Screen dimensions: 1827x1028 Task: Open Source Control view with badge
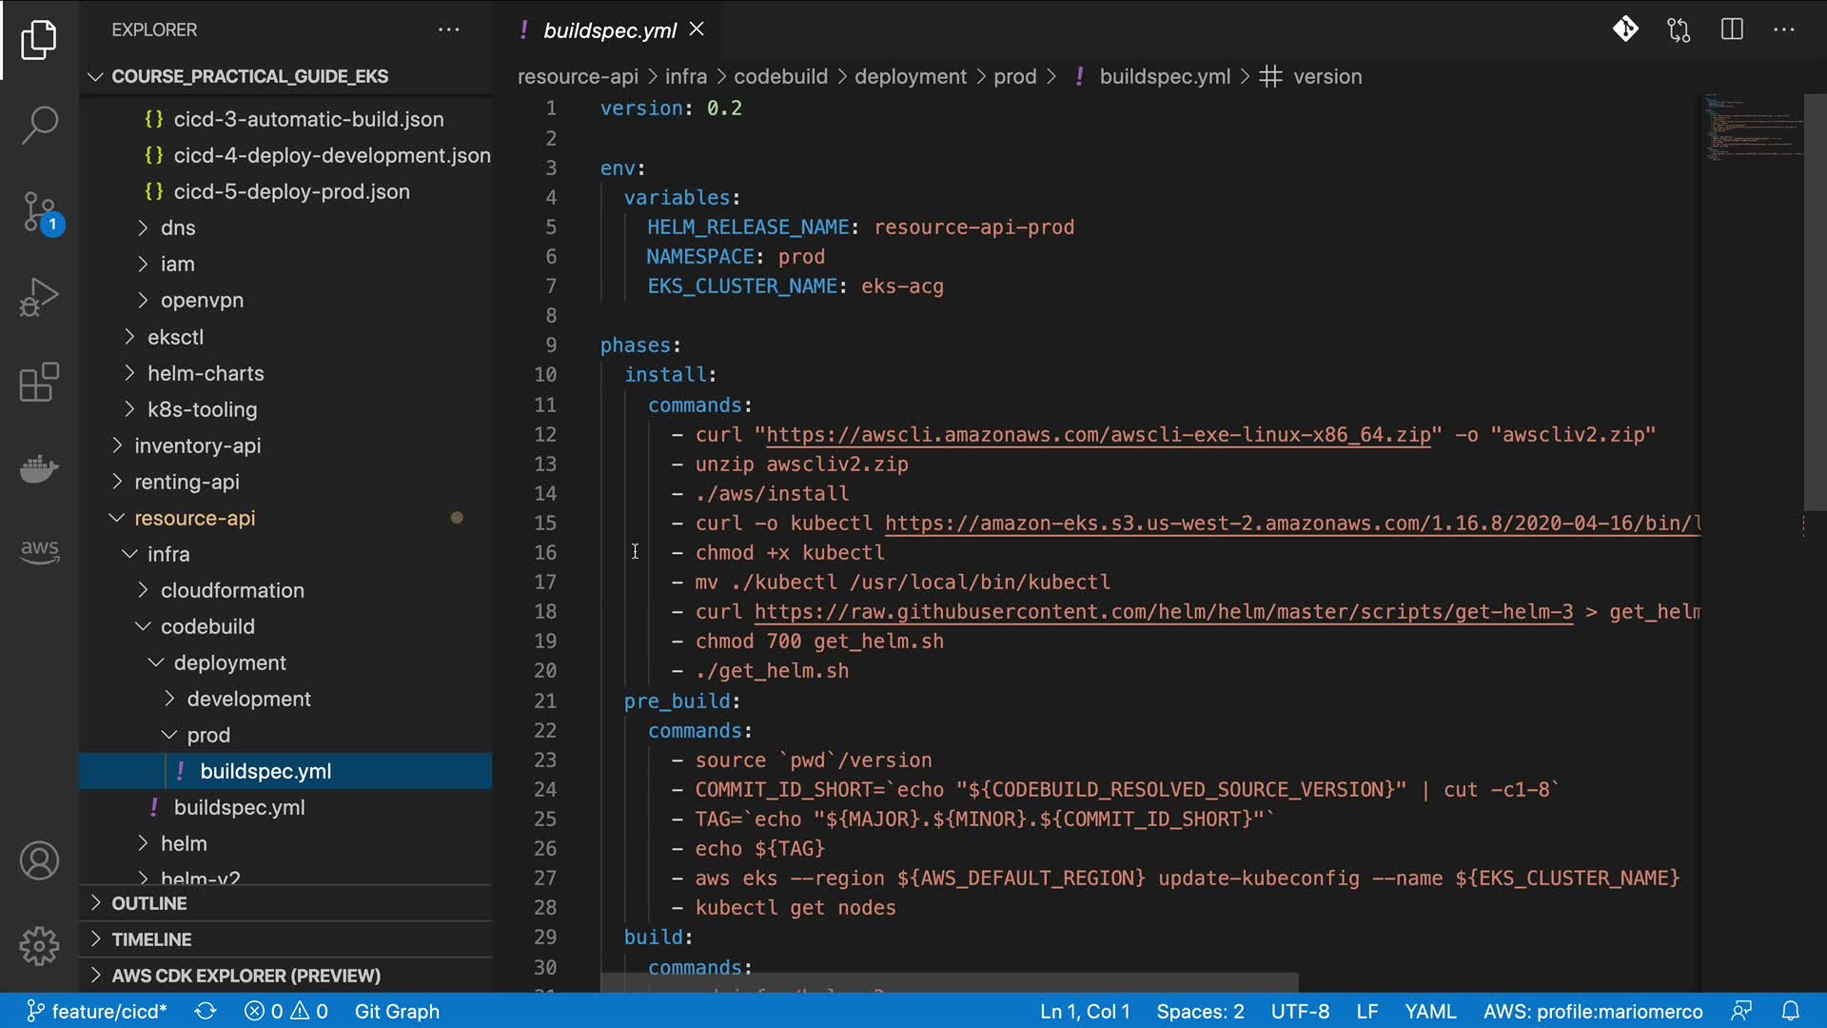[x=39, y=211]
